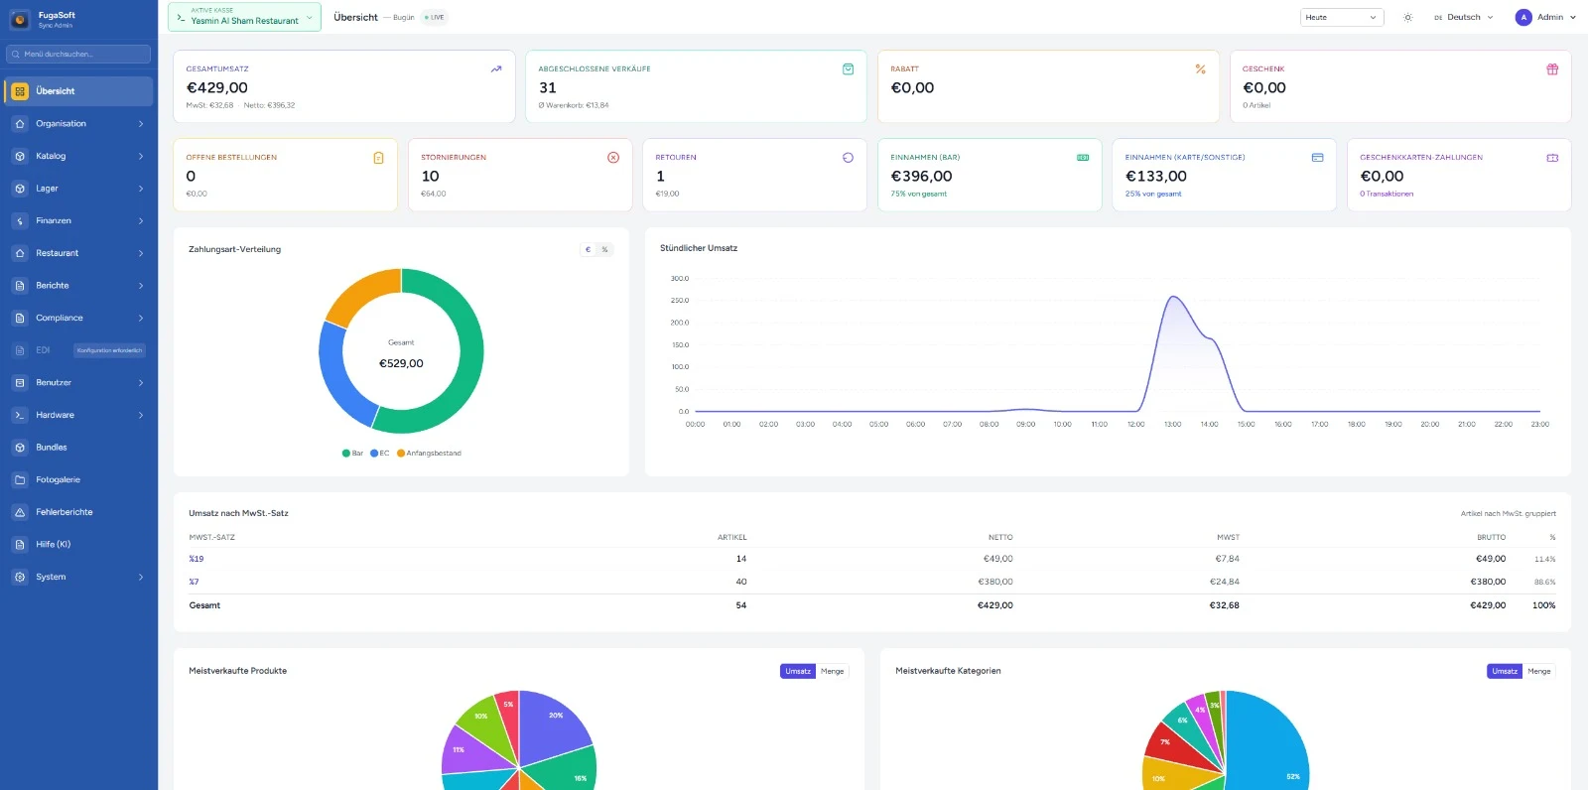The width and height of the screenshot is (1588, 790).
Task: Open Fotogalerie from the sidebar
Action: (x=78, y=480)
